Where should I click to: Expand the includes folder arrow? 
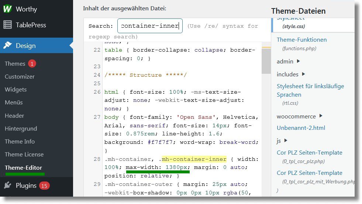tap(303, 74)
